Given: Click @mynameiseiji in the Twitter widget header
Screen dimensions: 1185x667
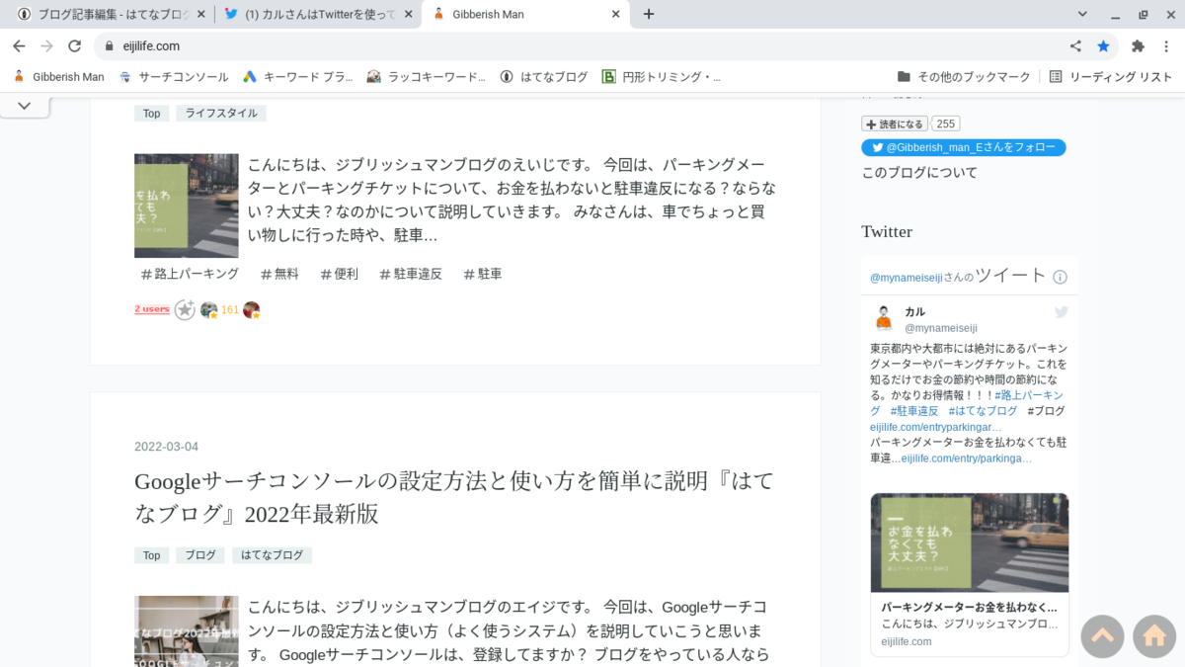Looking at the screenshot, I should coord(907,278).
